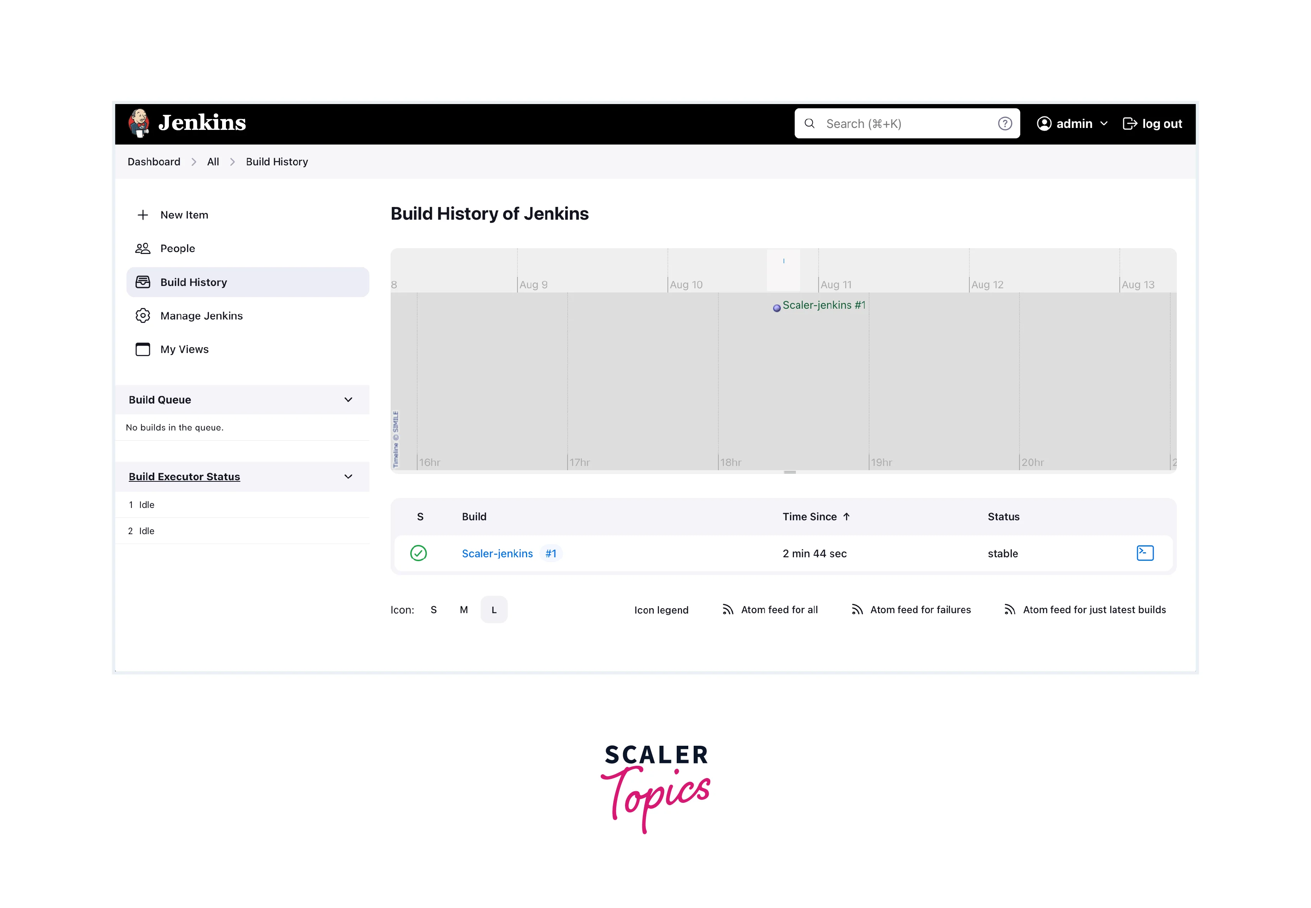The image size is (1311, 908).
Task: Click the Manage Jenkins gear icon
Action: pyautogui.click(x=143, y=316)
